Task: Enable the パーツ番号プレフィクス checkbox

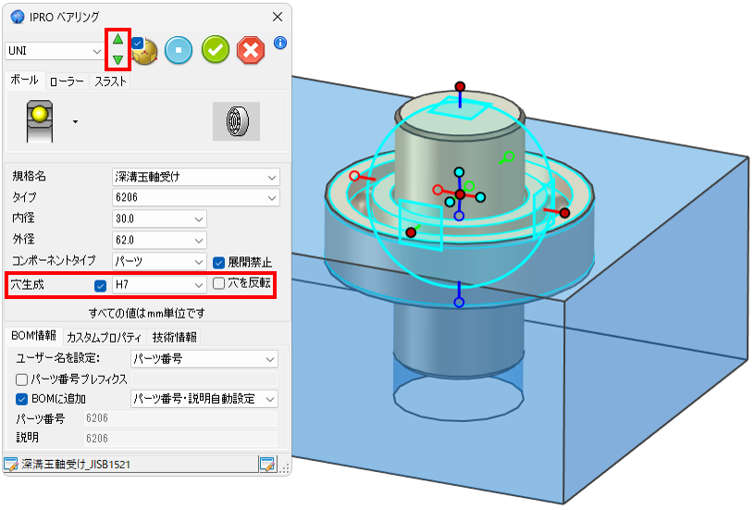Action: pyautogui.click(x=21, y=380)
